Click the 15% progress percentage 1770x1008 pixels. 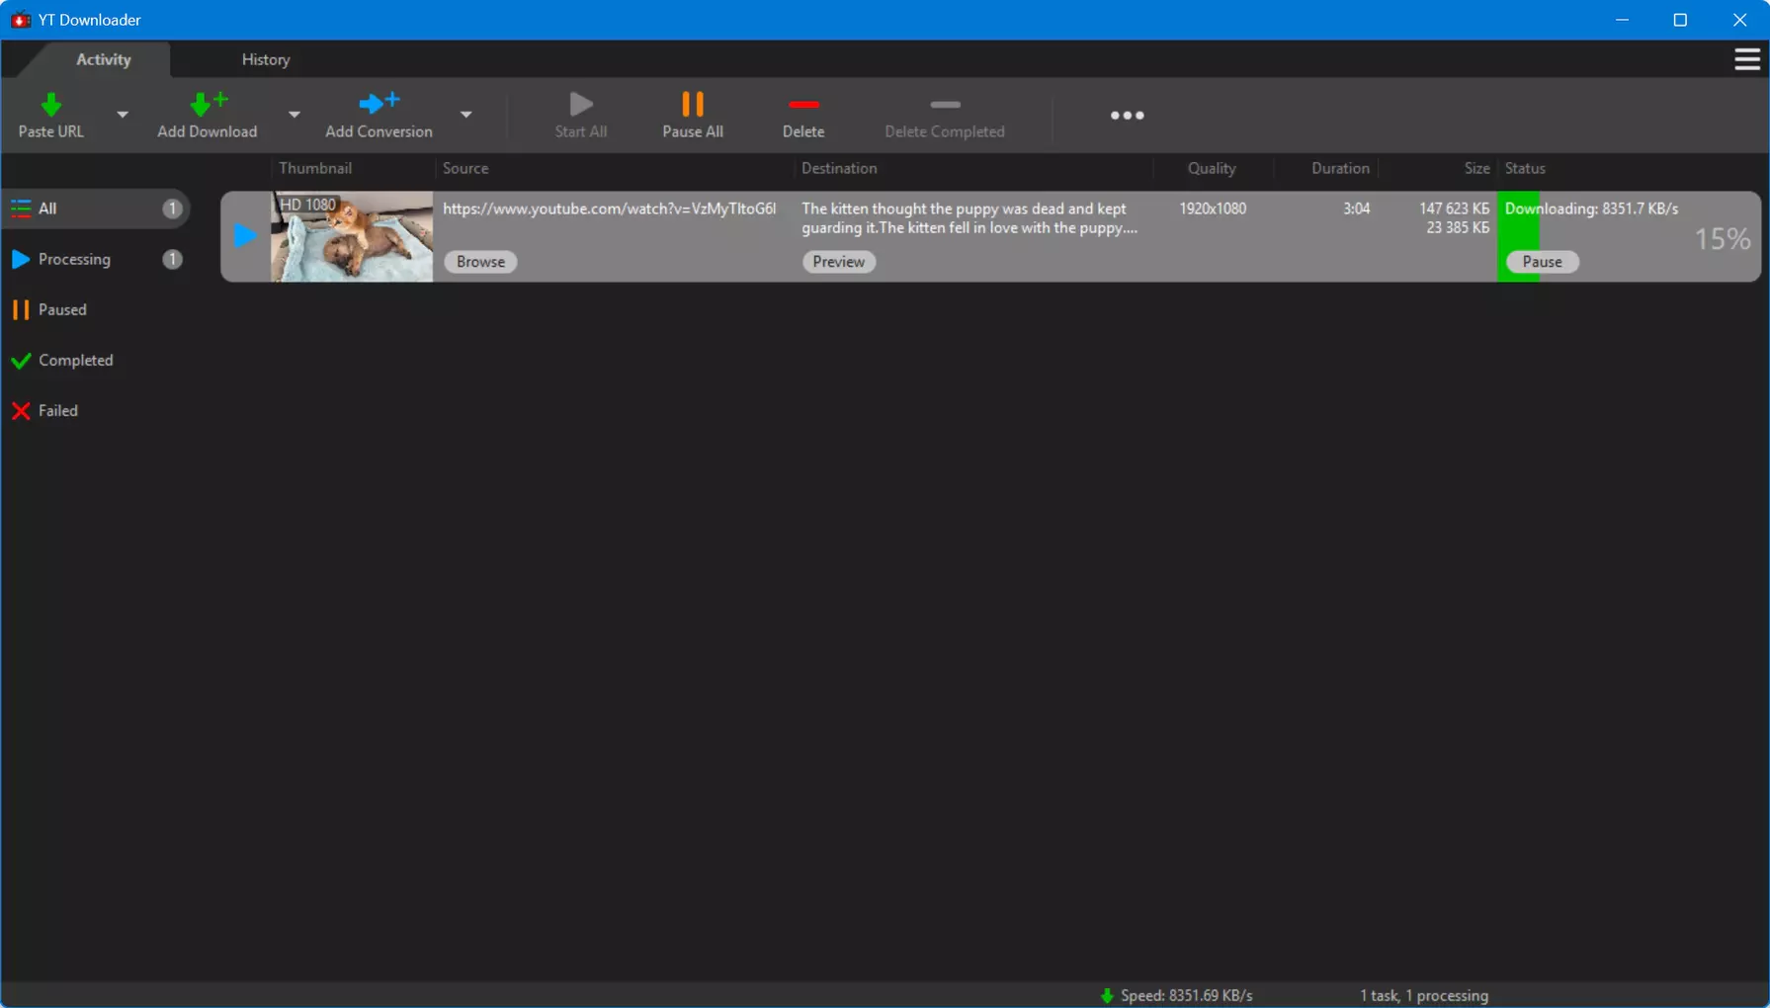(1723, 239)
